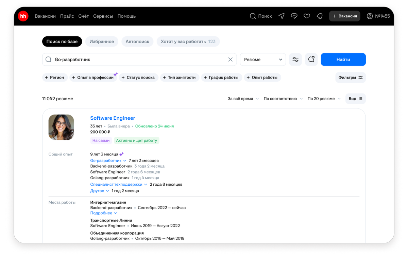This screenshot has height=254, width=408.
Task: Open account menu via the hh profile icon
Action: coord(371,16)
